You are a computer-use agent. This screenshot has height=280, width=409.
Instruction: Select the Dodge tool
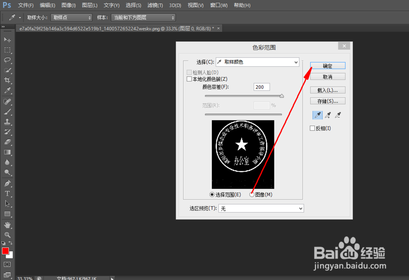[7, 172]
